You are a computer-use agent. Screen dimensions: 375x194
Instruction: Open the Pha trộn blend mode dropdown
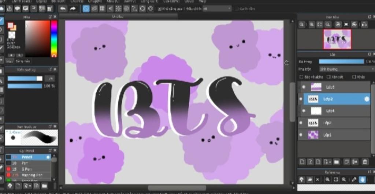tap(347, 69)
